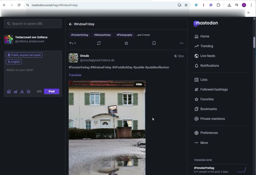Open the browser profile avatar
The height and width of the screenshot is (175, 256).
click(244, 5)
